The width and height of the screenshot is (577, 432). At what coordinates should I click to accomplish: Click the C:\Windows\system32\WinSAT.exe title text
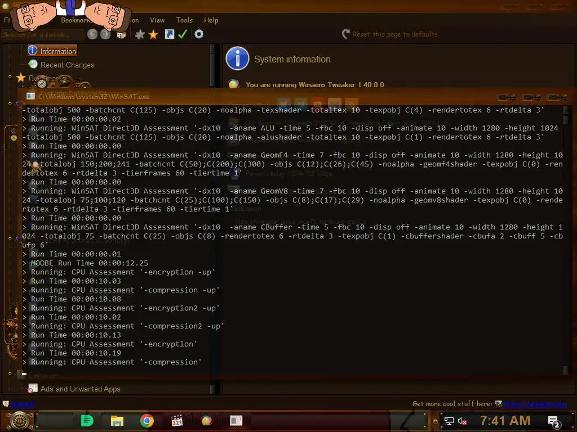coord(94,97)
